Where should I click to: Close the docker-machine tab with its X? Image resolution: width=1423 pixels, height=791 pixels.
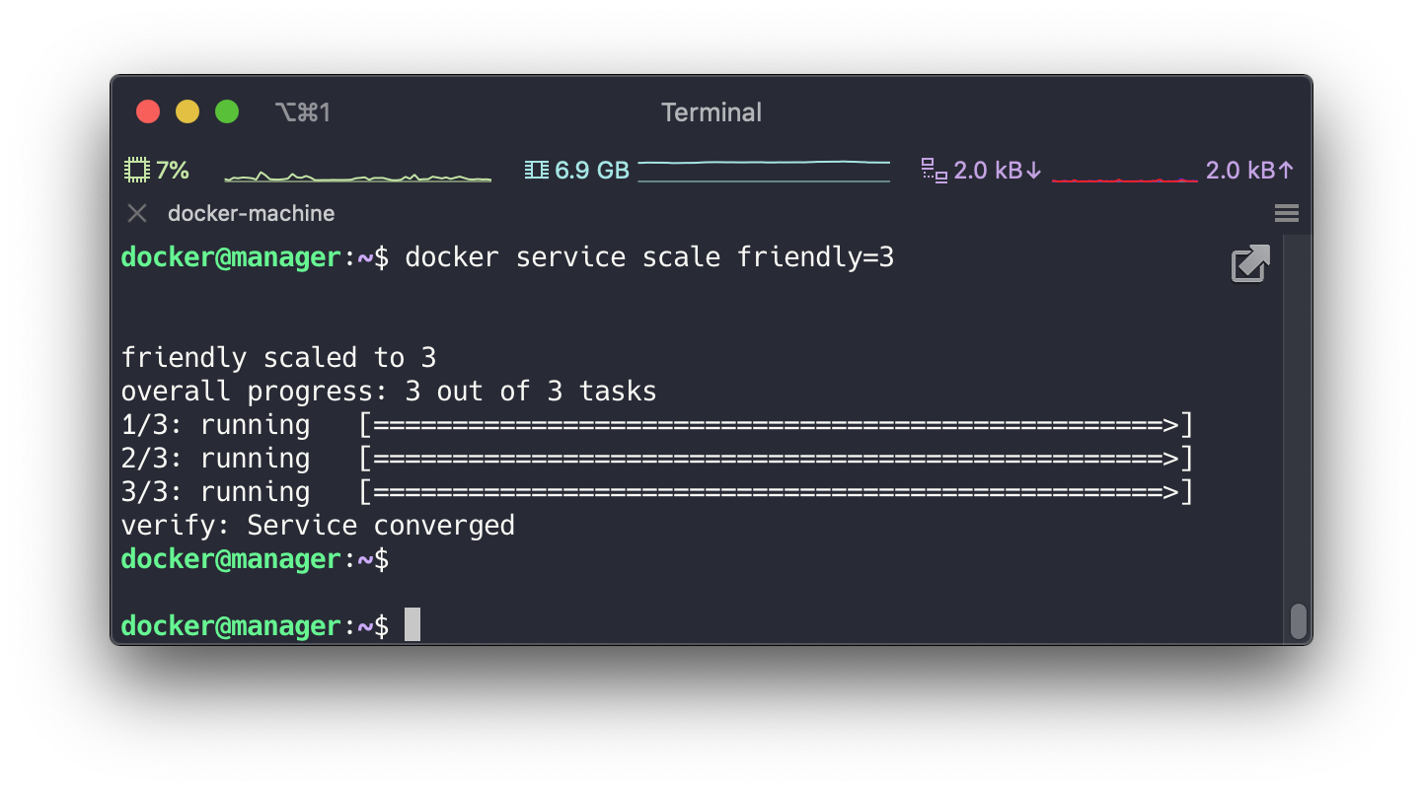pos(135,212)
